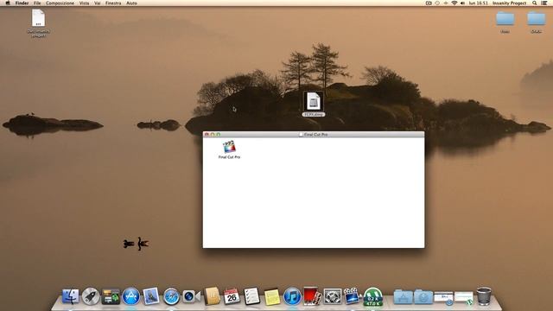Click the screen recording status icon in the menu bar
Screen dimensions: 553x311
click(x=429, y=3)
